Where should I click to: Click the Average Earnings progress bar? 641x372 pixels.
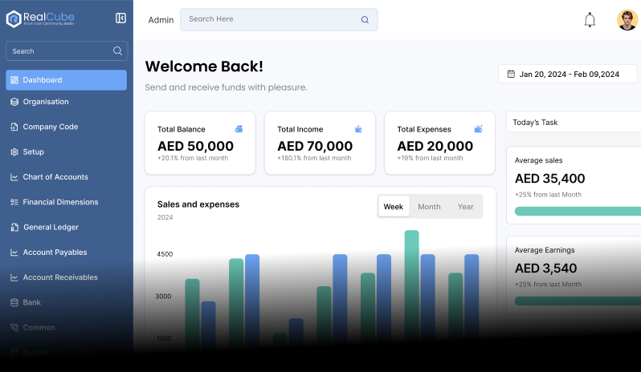(x=578, y=301)
